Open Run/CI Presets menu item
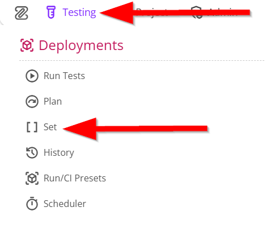Image resolution: width=270 pixels, height=240 pixels. click(x=75, y=178)
